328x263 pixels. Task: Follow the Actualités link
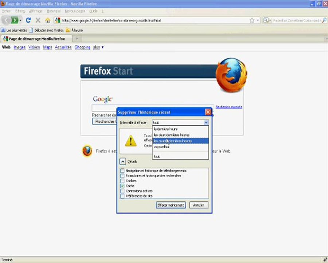pyautogui.click(x=63, y=47)
